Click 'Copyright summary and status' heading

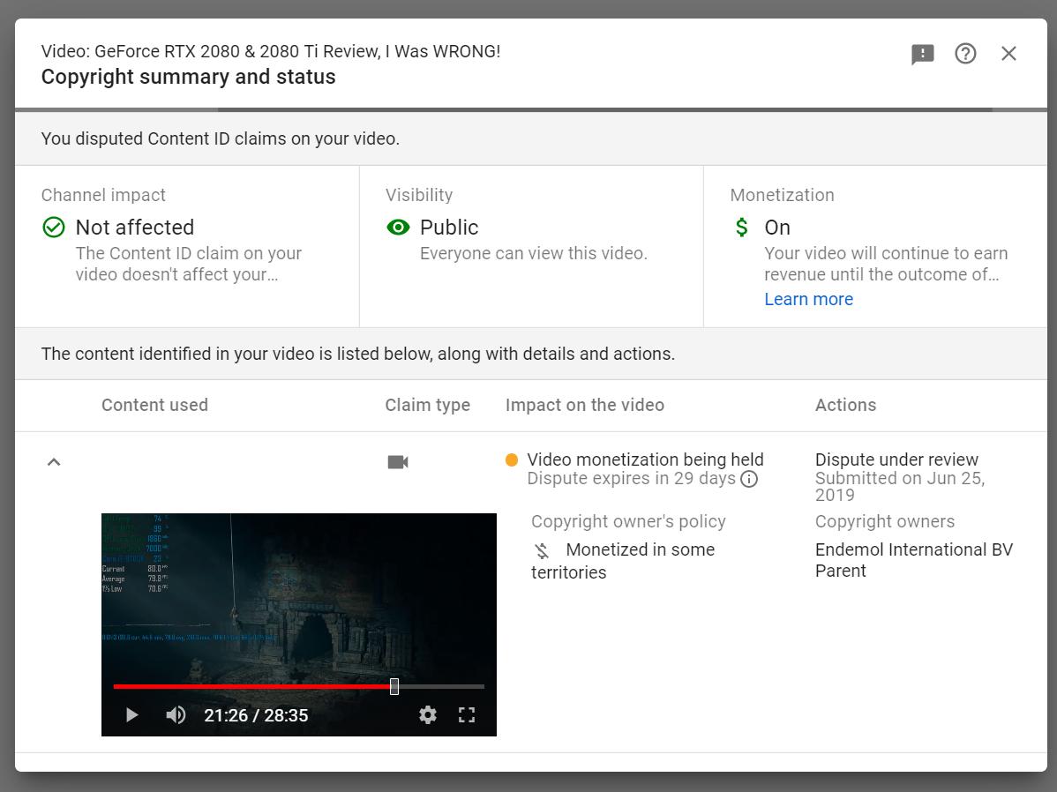click(188, 77)
